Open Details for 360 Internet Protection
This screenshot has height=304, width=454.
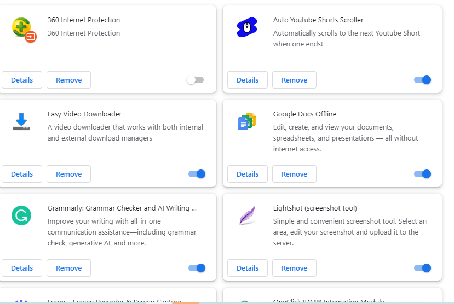coord(22,80)
